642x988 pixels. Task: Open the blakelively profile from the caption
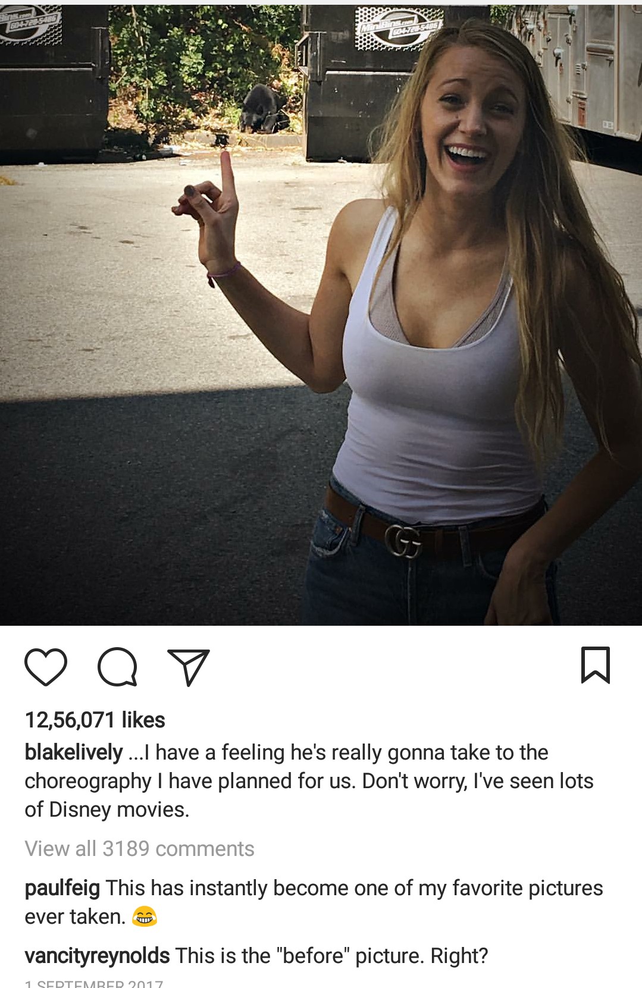(x=74, y=752)
